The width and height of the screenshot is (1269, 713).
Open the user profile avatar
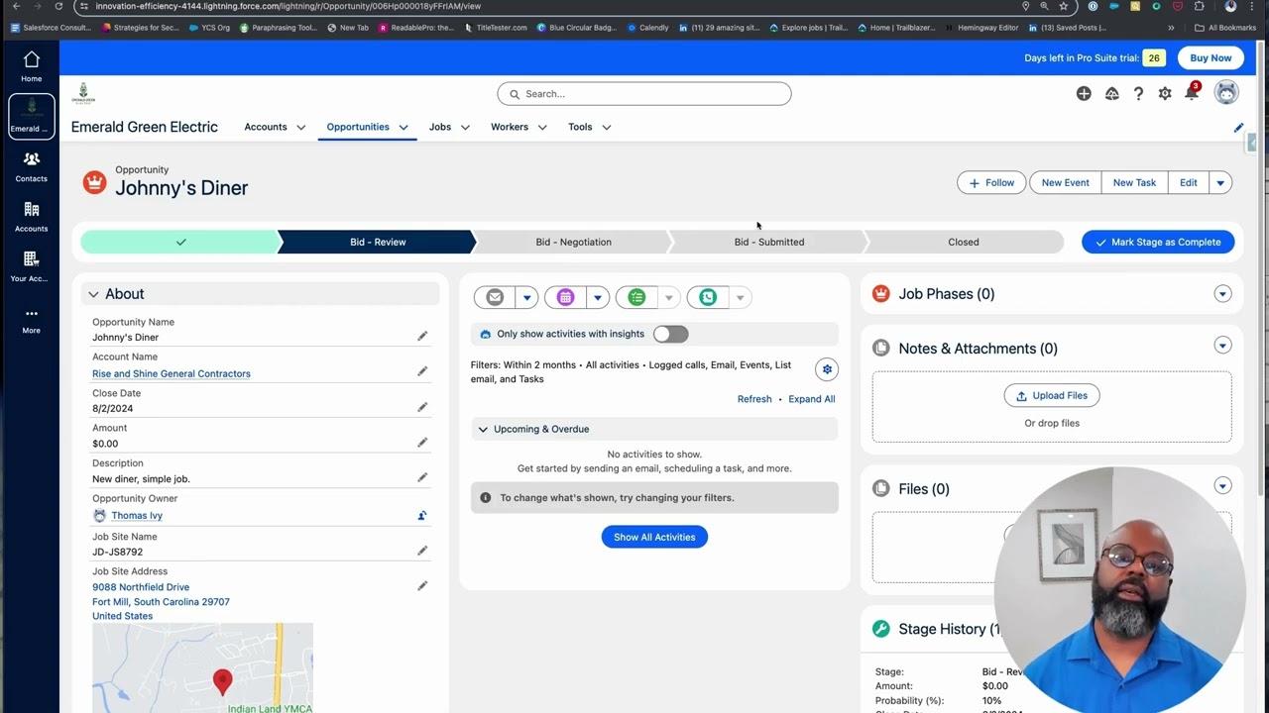point(1226,92)
